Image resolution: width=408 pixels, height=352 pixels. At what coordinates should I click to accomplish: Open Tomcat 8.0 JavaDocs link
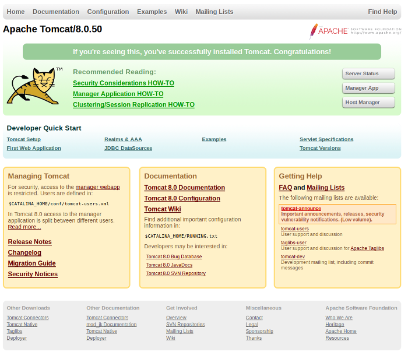tap(170, 265)
